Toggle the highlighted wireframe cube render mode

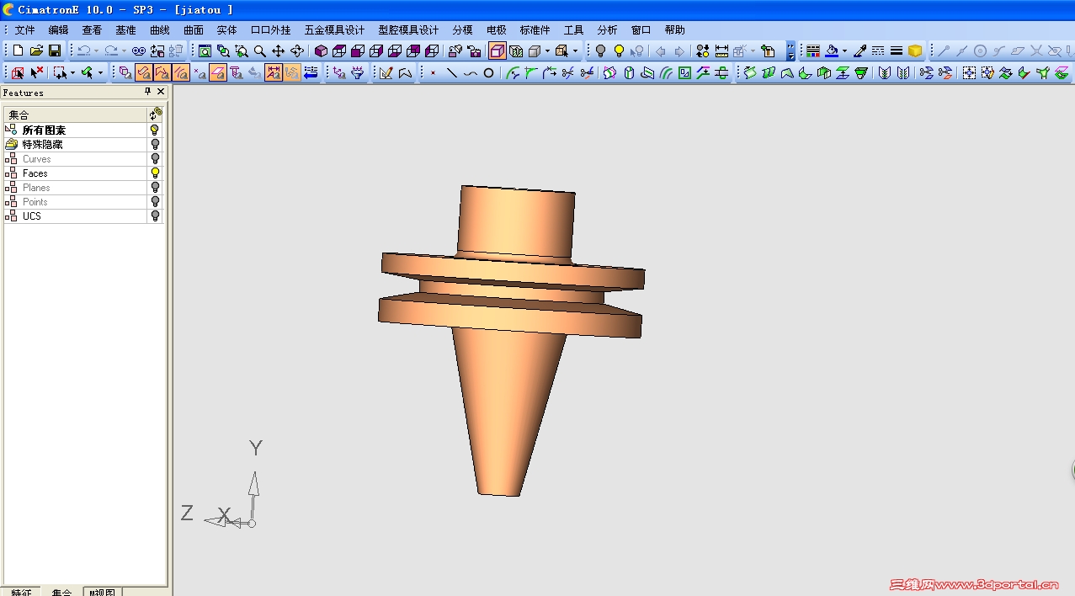point(497,51)
